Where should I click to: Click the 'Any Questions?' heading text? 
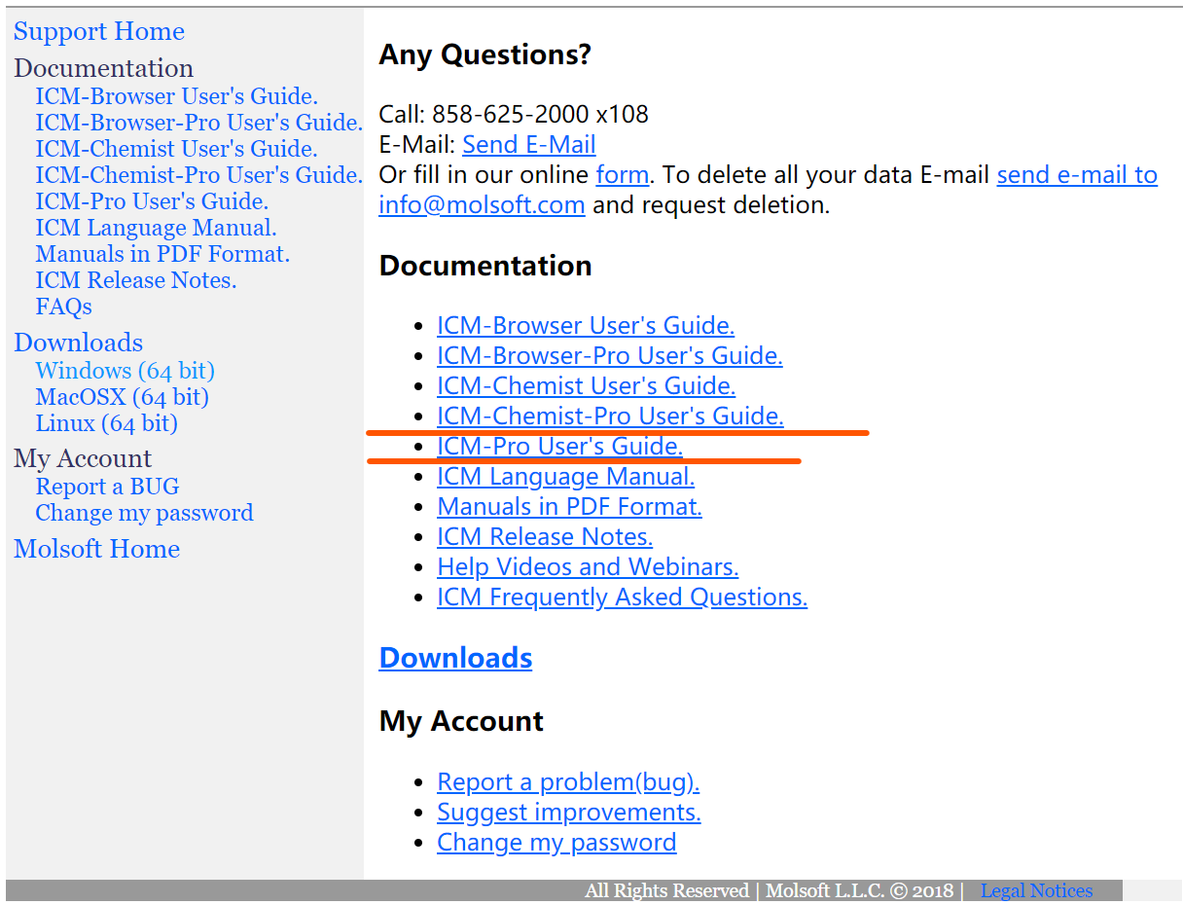(484, 54)
